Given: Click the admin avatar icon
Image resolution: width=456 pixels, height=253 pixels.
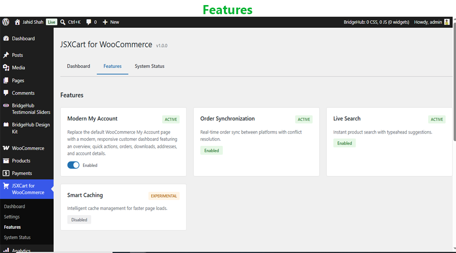Looking at the screenshot, I should (x=447, y=22).
